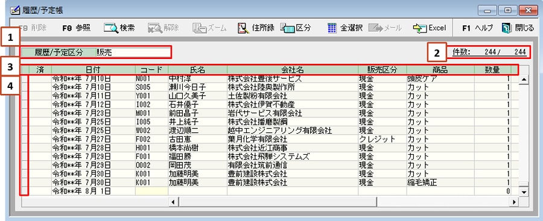Click date cell 令和**年 7月27日

coord(94,139)
